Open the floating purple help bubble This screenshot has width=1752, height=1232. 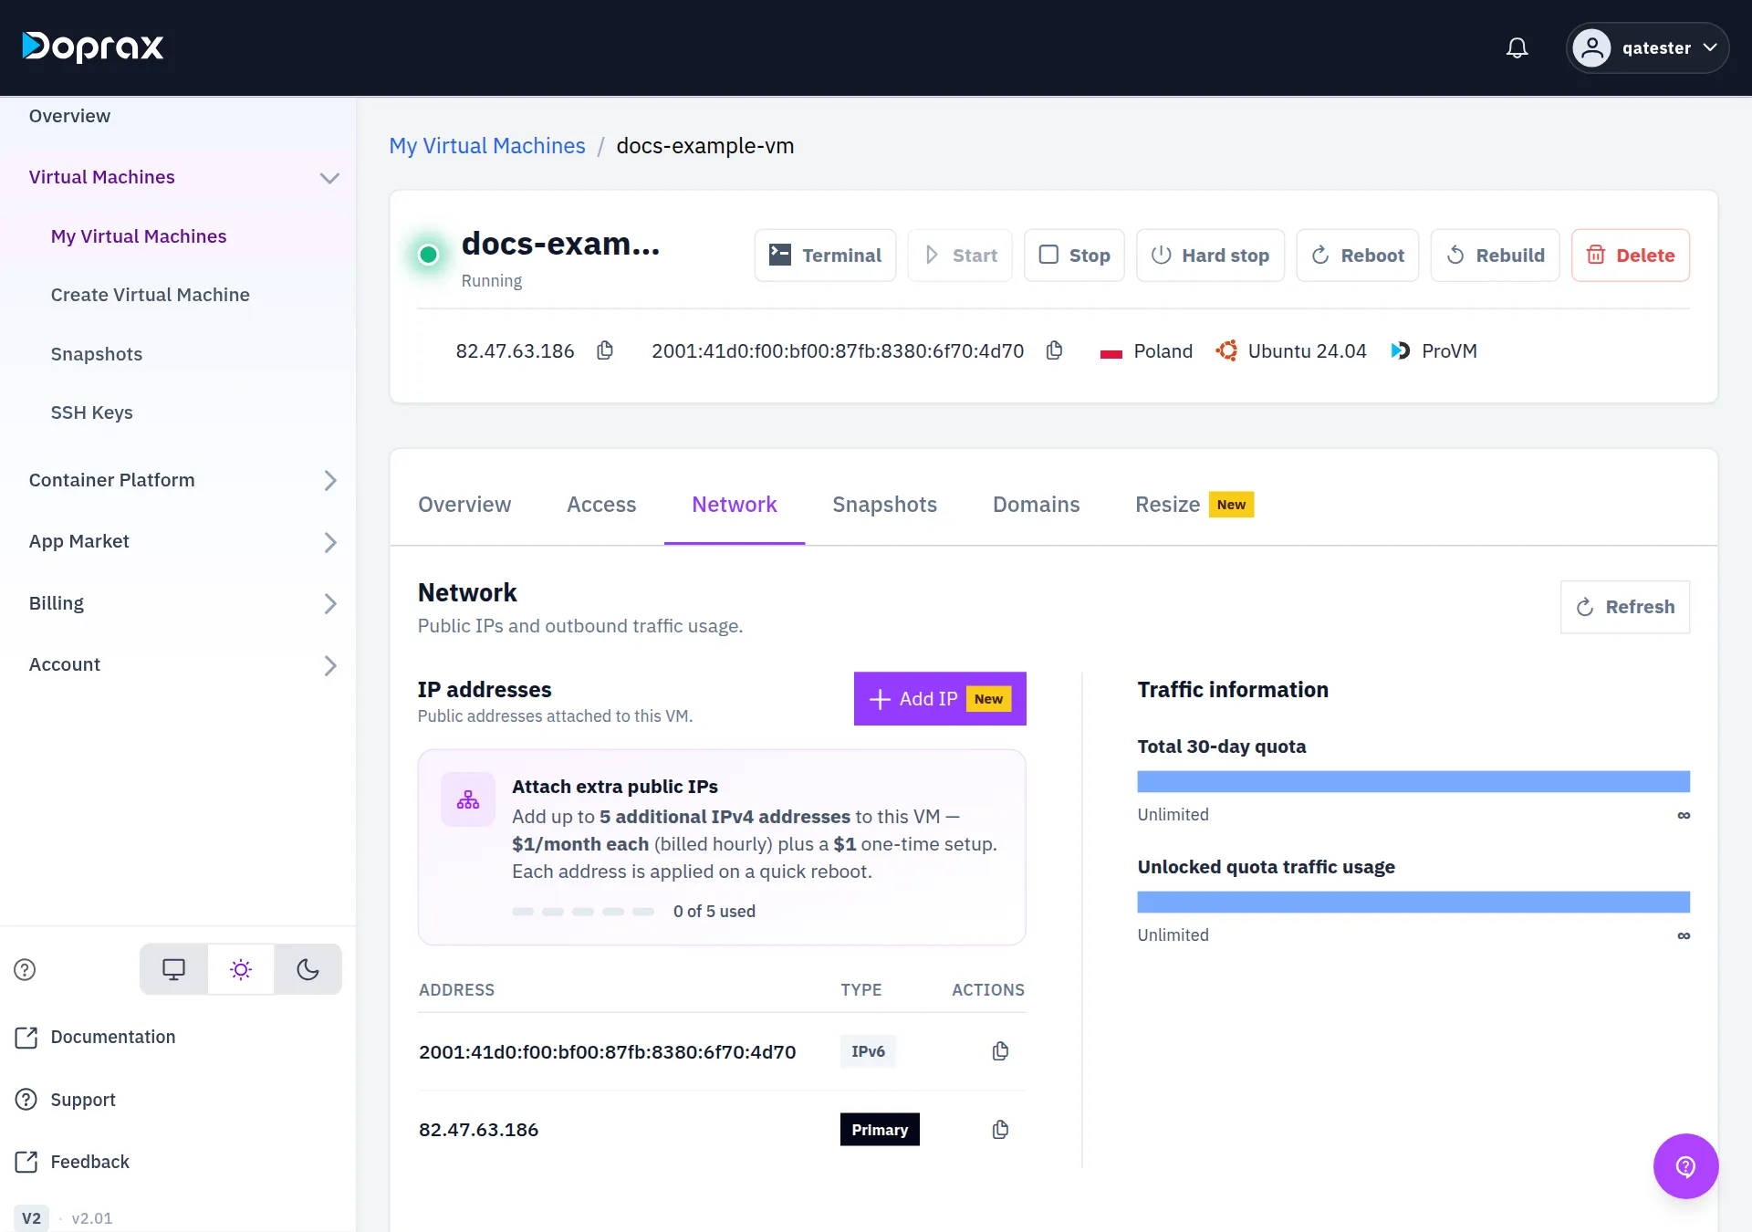point(1685,1166)
